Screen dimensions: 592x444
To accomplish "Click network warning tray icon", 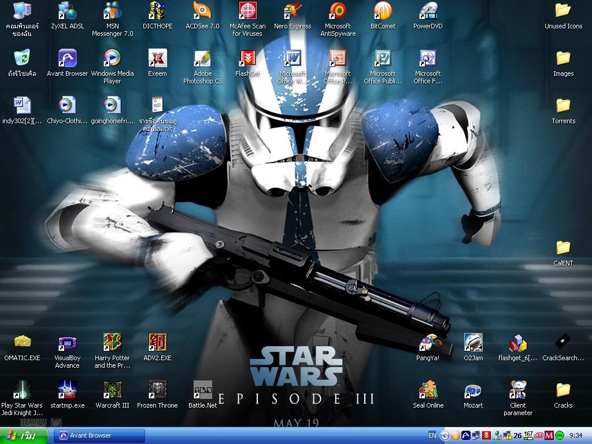I will click(x=508, y=435).
